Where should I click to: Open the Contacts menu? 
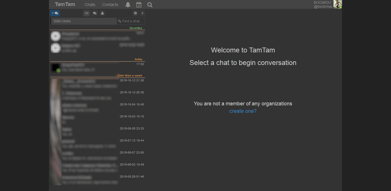[110, 5]
